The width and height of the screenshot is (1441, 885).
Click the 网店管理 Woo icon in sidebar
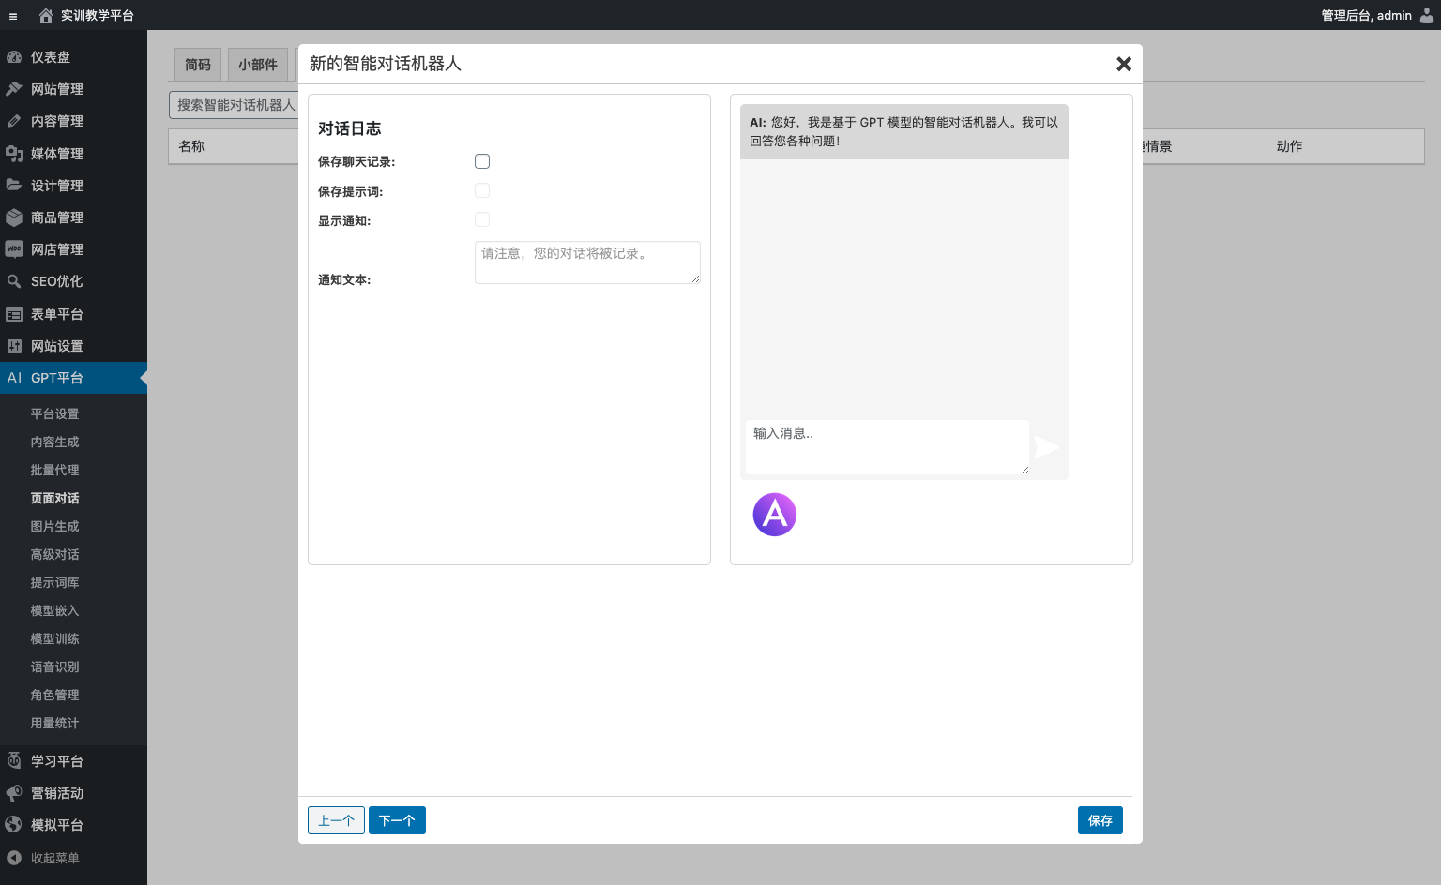[14, 249]
